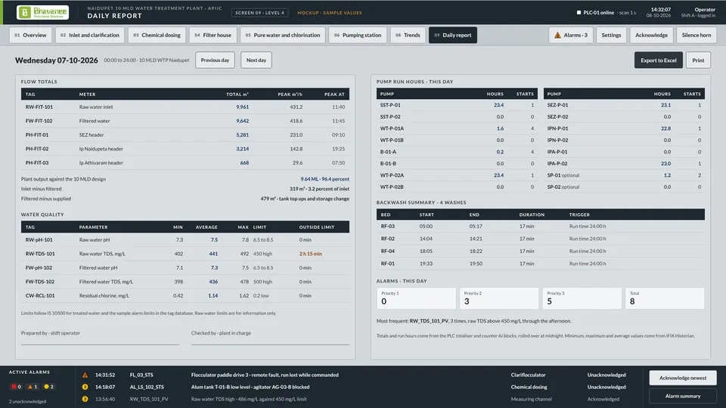Screen dimensions: 726x408
Task: Click RF-01 backwash bed row
Action: [541, 264]
